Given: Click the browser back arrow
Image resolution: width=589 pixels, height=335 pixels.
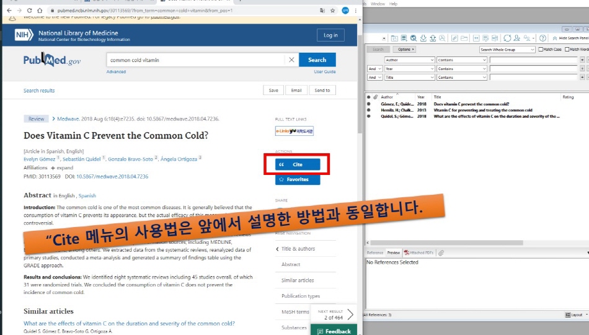Looking at the screenshot, I should (x=9, y=11).
